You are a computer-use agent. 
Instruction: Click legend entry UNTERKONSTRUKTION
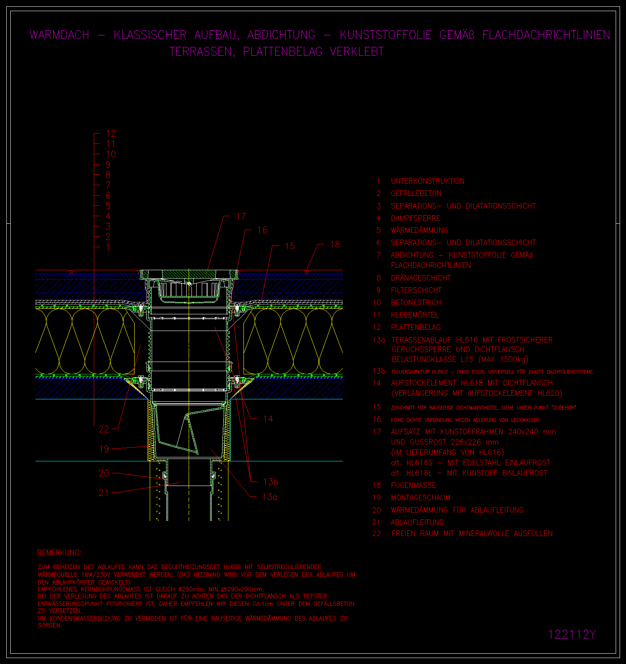[427, 181]
